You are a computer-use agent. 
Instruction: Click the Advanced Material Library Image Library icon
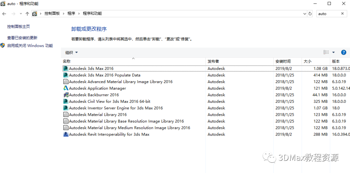66,82
